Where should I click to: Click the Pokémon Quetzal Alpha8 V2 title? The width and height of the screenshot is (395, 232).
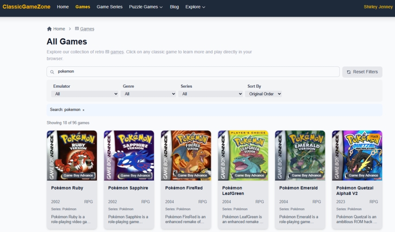(355, 191)
